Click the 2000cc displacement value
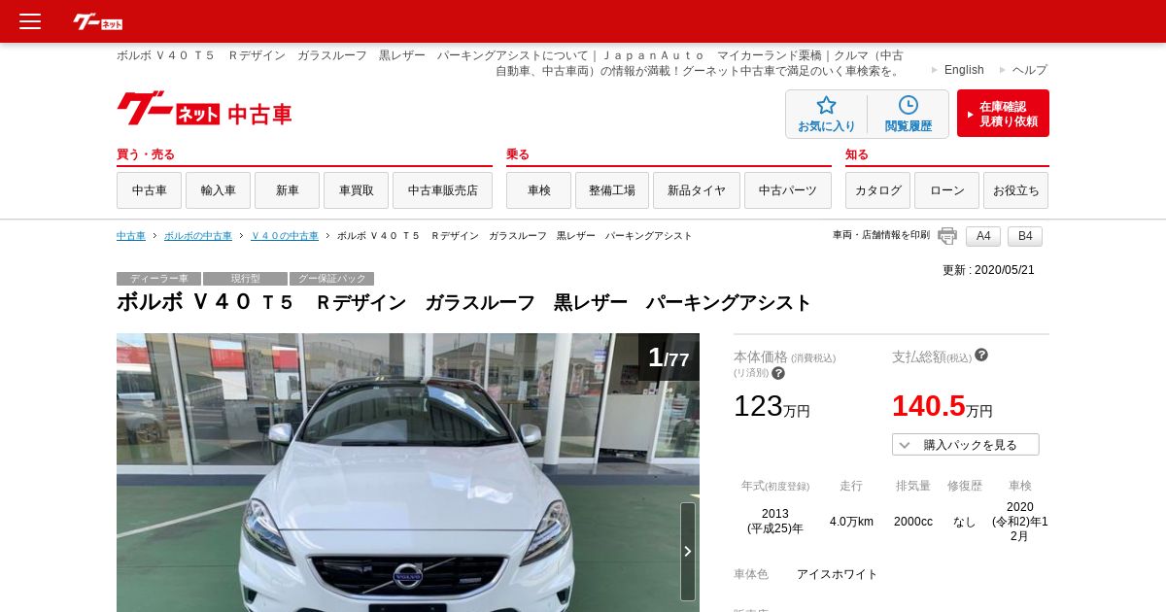Screen dimensions: 1166x612 pos(913,522)
